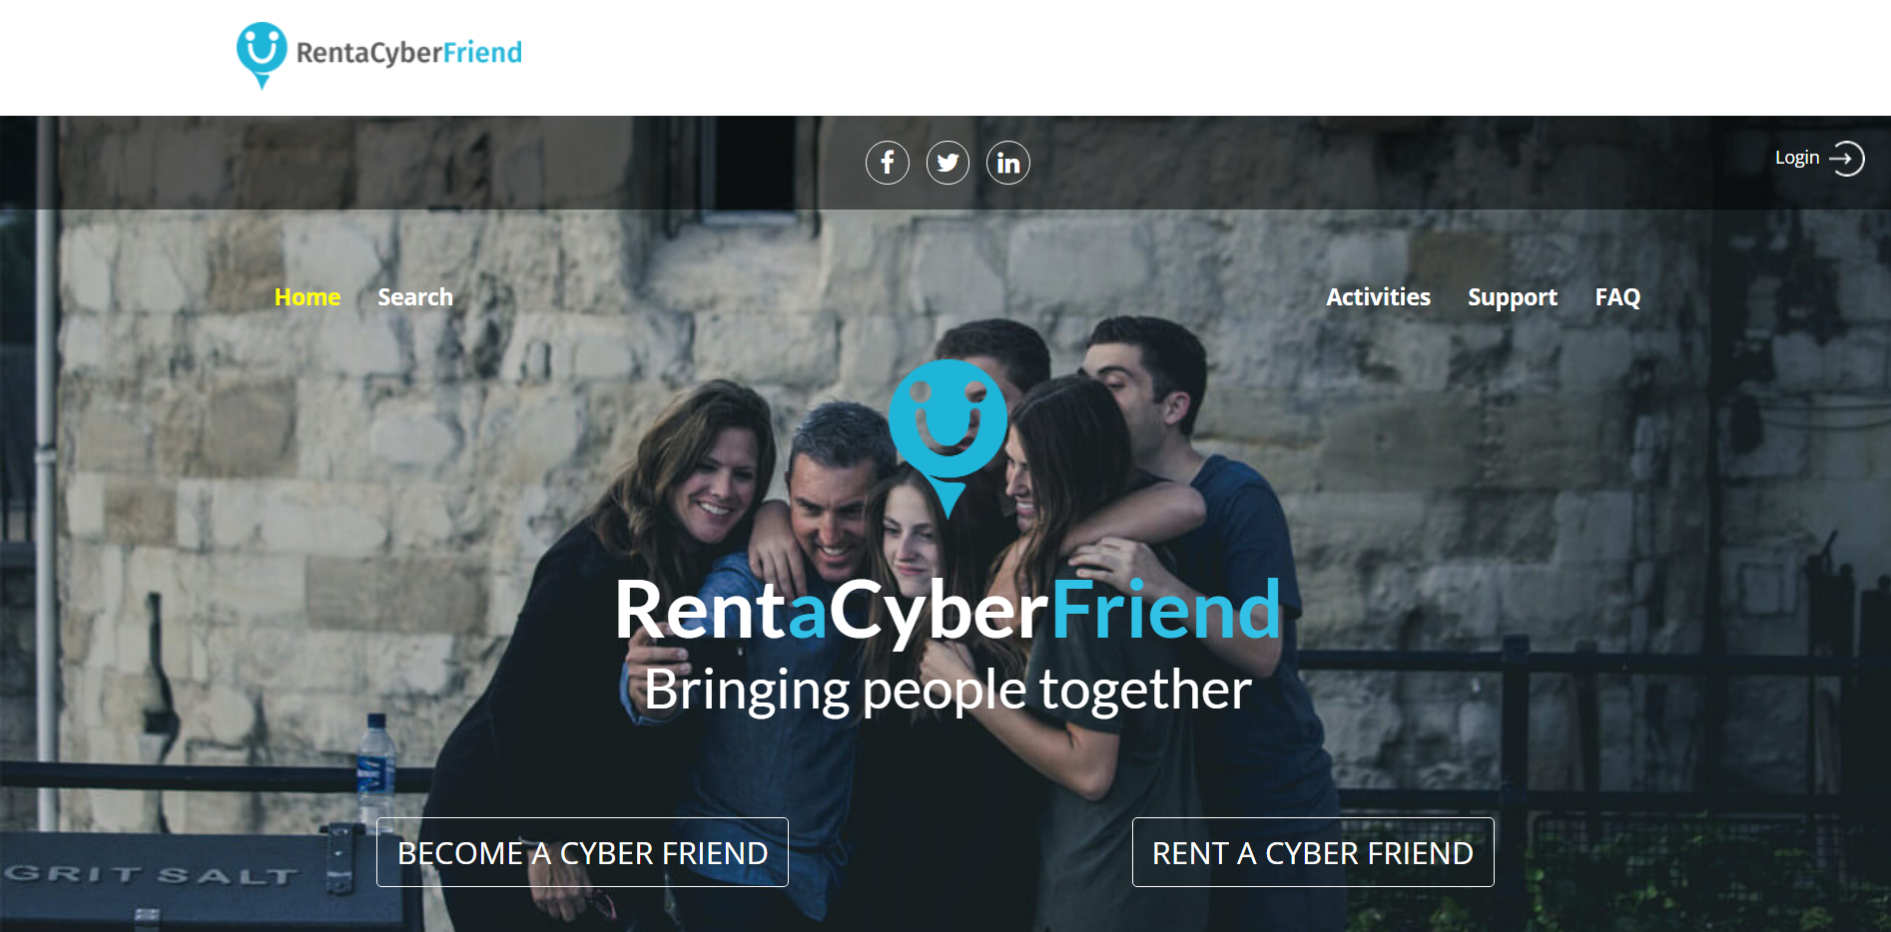Click the large RentaCyberFriend hero title
Viewport: 1891px width, 932px height.
click(947, 610)
